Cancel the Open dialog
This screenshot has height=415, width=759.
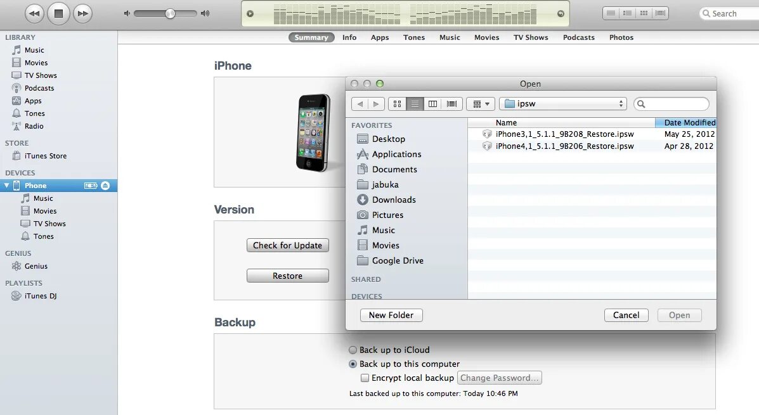[x=626, y=315]
